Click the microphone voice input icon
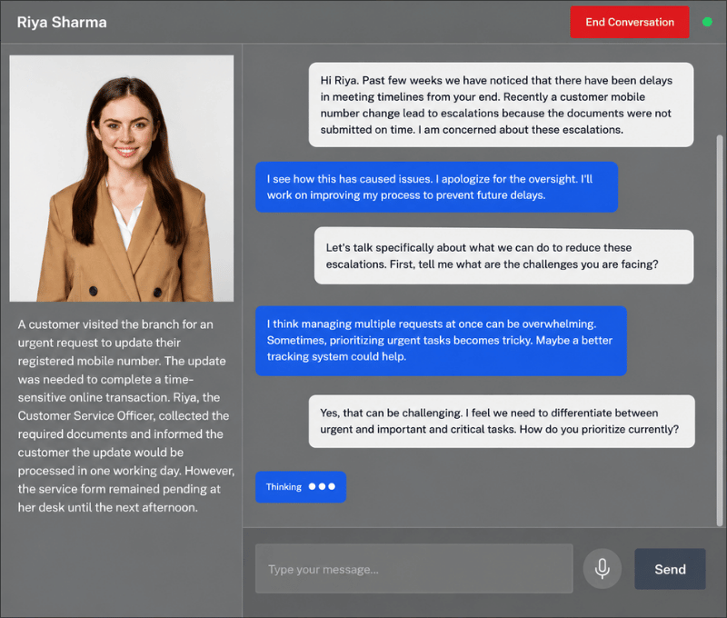This screenshot has width=727, height=618. click(x=602, y=568)
